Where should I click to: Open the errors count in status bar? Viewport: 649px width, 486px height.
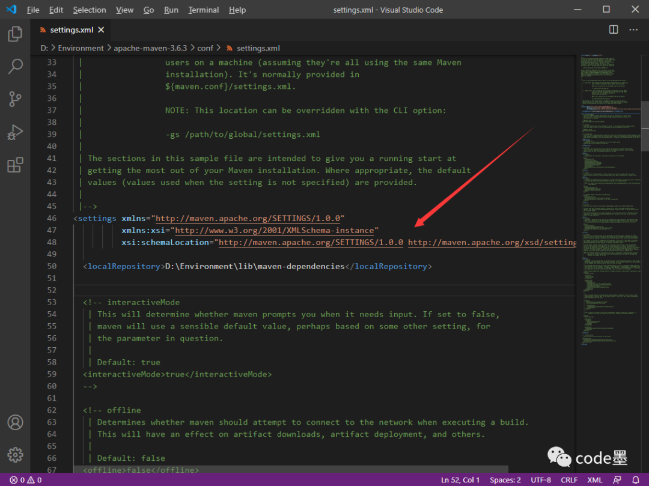click(x=17, y=480)
